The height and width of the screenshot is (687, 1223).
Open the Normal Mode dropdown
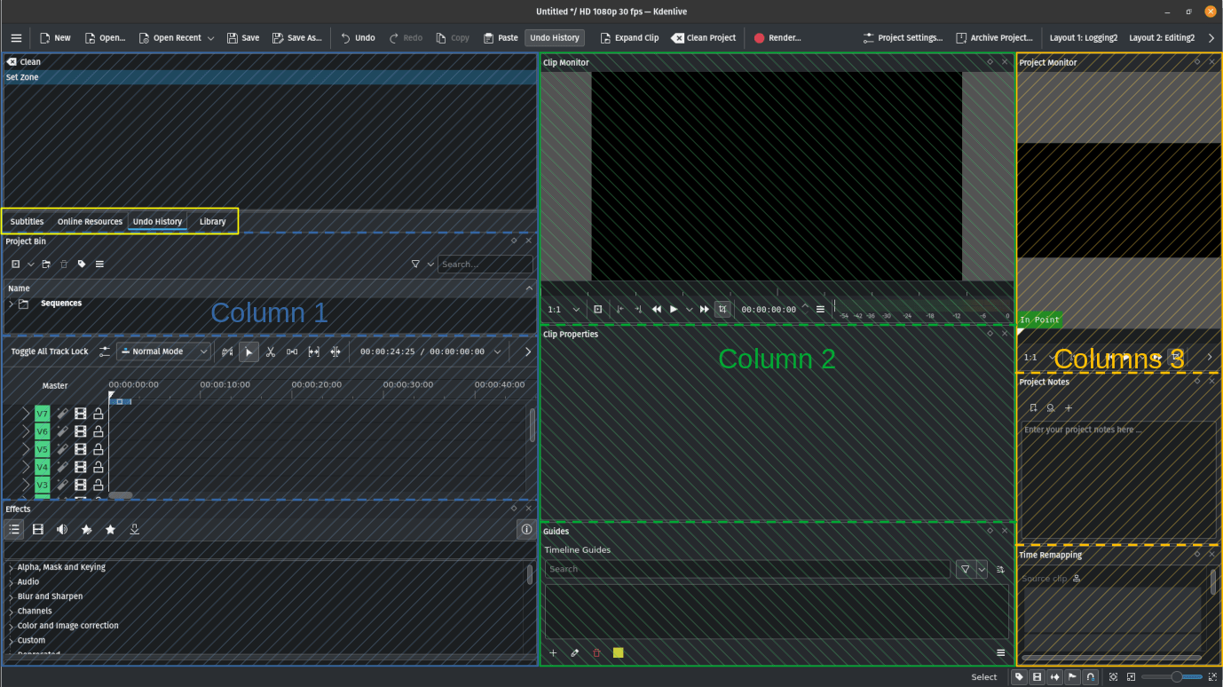pos(163,351)
